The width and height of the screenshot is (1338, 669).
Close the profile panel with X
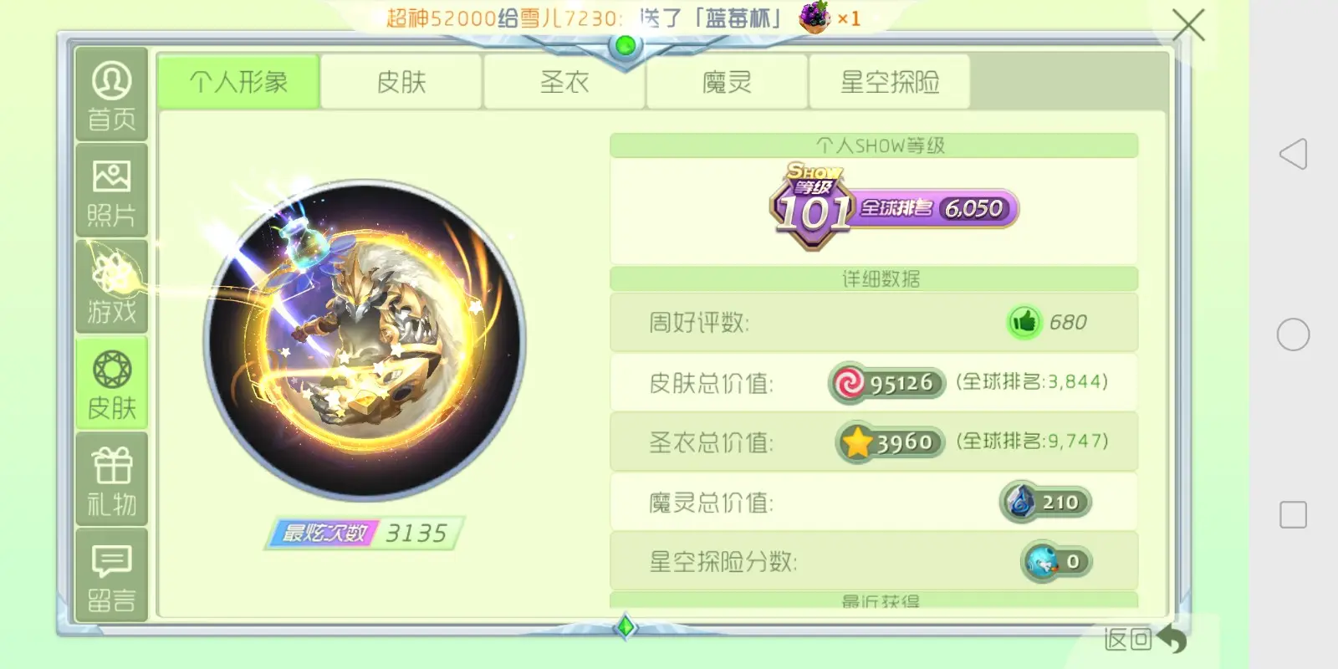tap(1188, 25)
